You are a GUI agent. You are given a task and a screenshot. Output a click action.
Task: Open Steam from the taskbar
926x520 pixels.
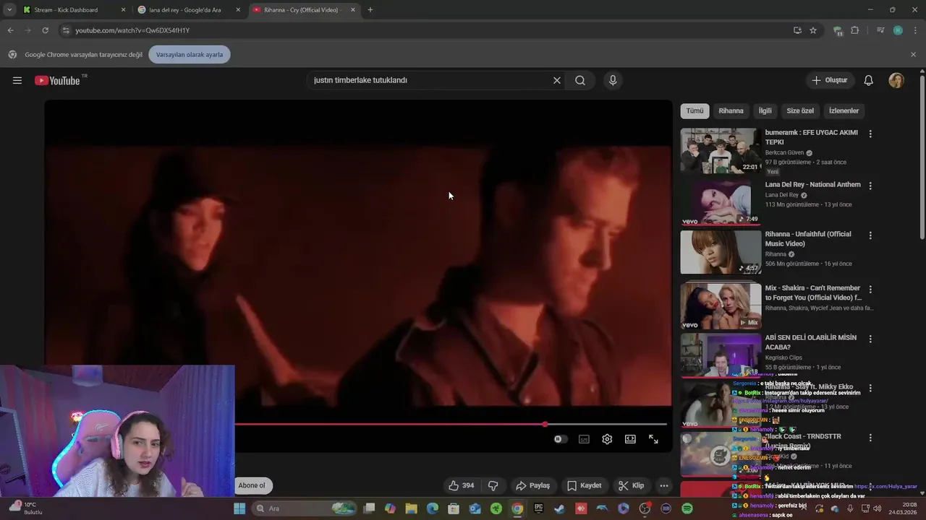[x=561, y=508]
